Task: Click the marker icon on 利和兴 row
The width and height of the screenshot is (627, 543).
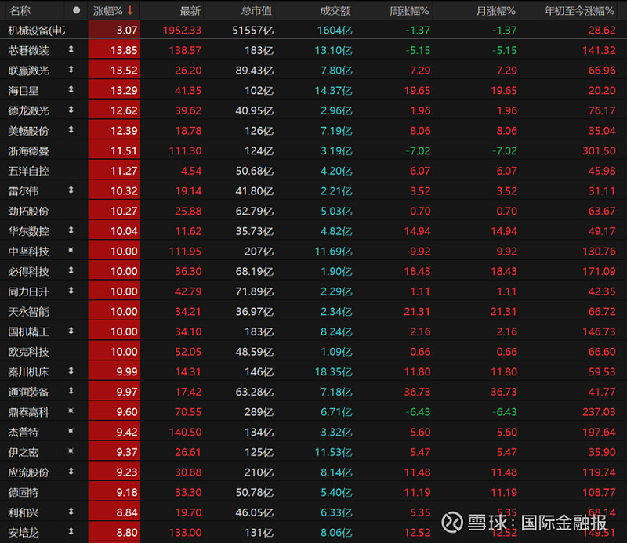Action: click(71, 512)
